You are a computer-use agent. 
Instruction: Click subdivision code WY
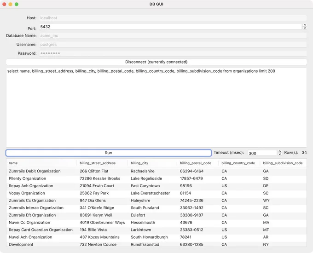pos(266,201)
